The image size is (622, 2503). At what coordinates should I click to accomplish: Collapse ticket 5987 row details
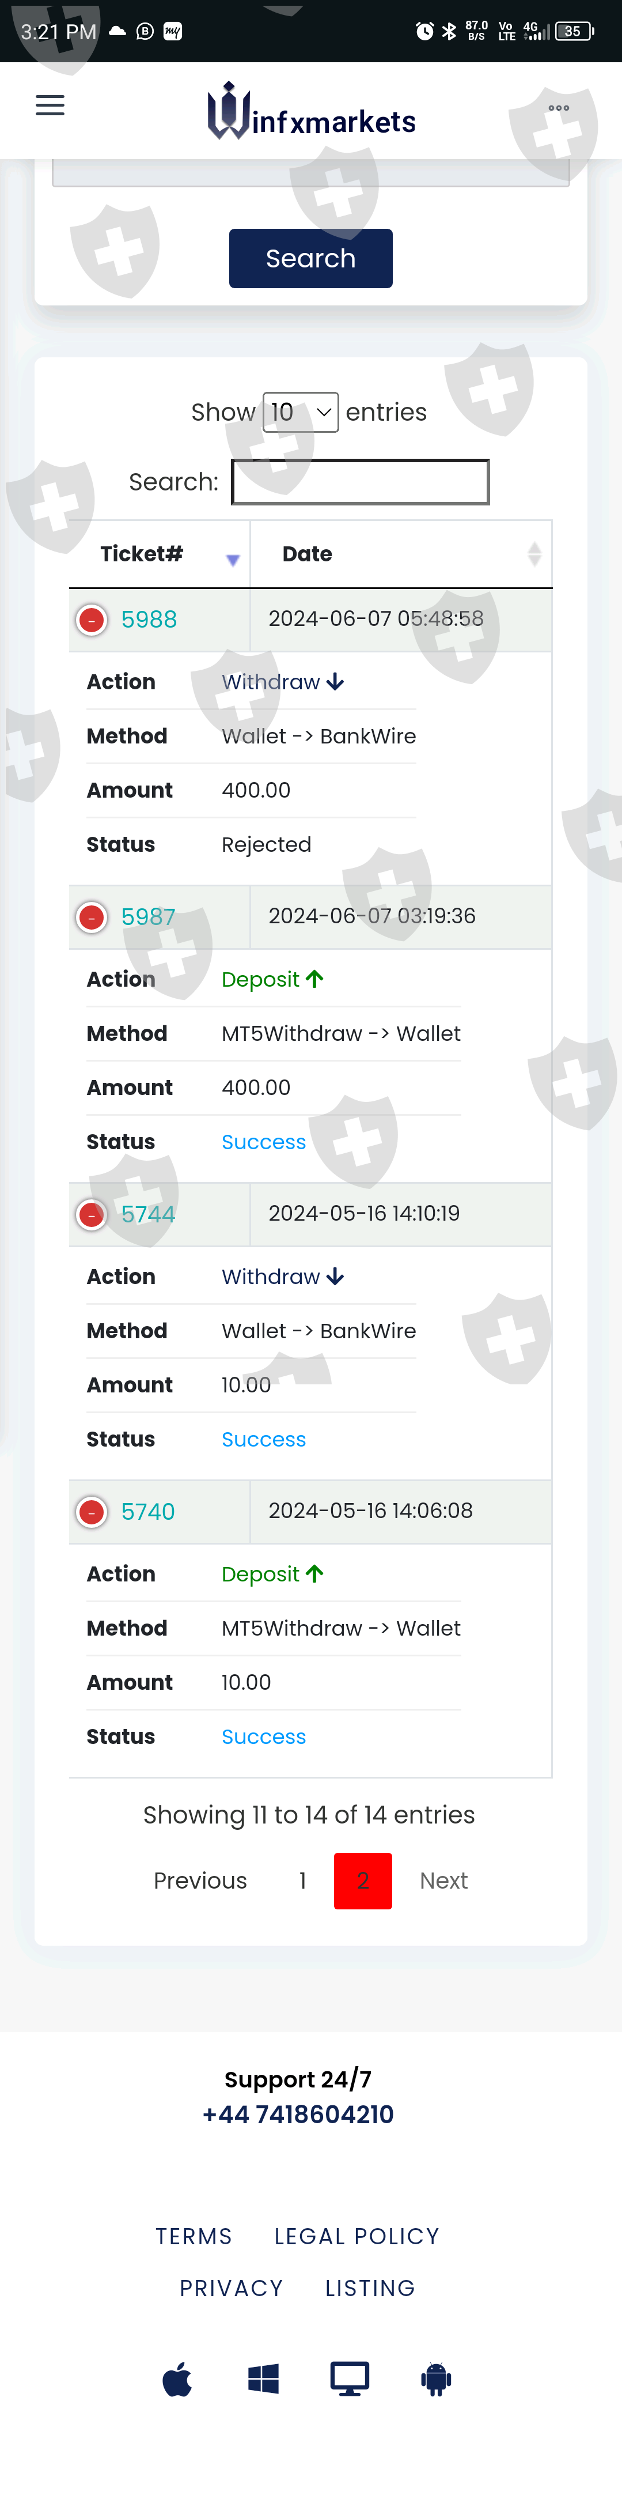point(92,918)
